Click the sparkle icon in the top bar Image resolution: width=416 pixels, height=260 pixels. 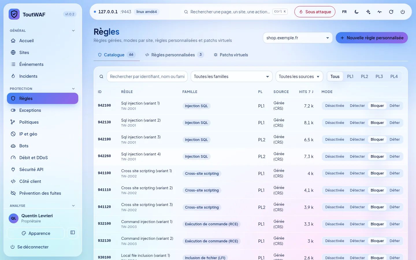[x=368, y=12]
